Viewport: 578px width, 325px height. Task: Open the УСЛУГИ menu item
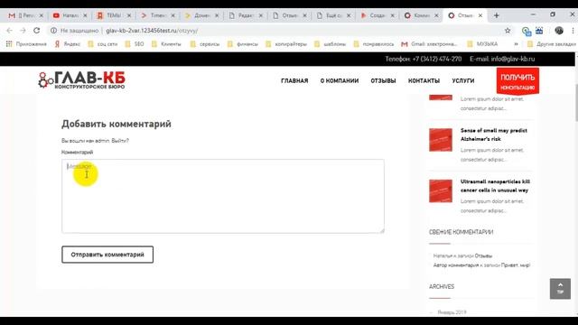[x=463, y=80]
